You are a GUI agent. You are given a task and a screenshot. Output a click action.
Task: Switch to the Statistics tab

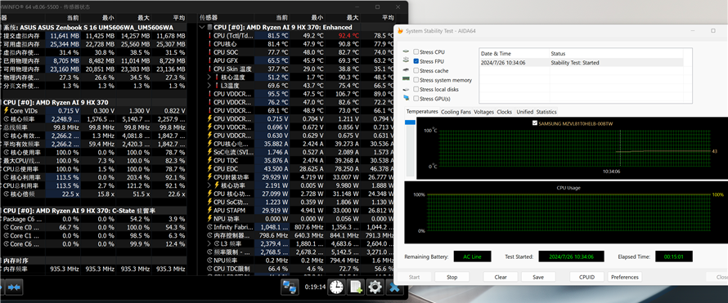coord(546,112)
